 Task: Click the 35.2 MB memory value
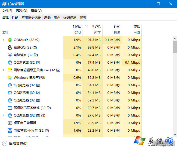pyautogui.click(x=94, y=78)
